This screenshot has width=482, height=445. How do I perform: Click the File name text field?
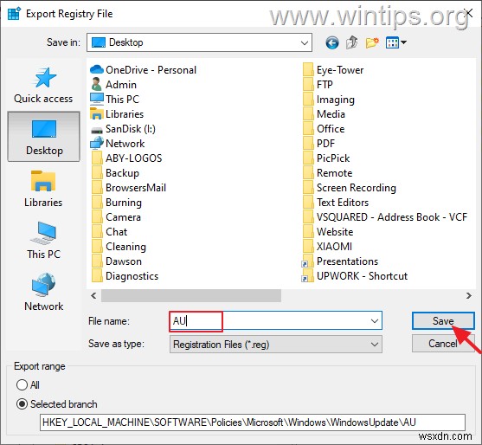click(x=275, y=321)
